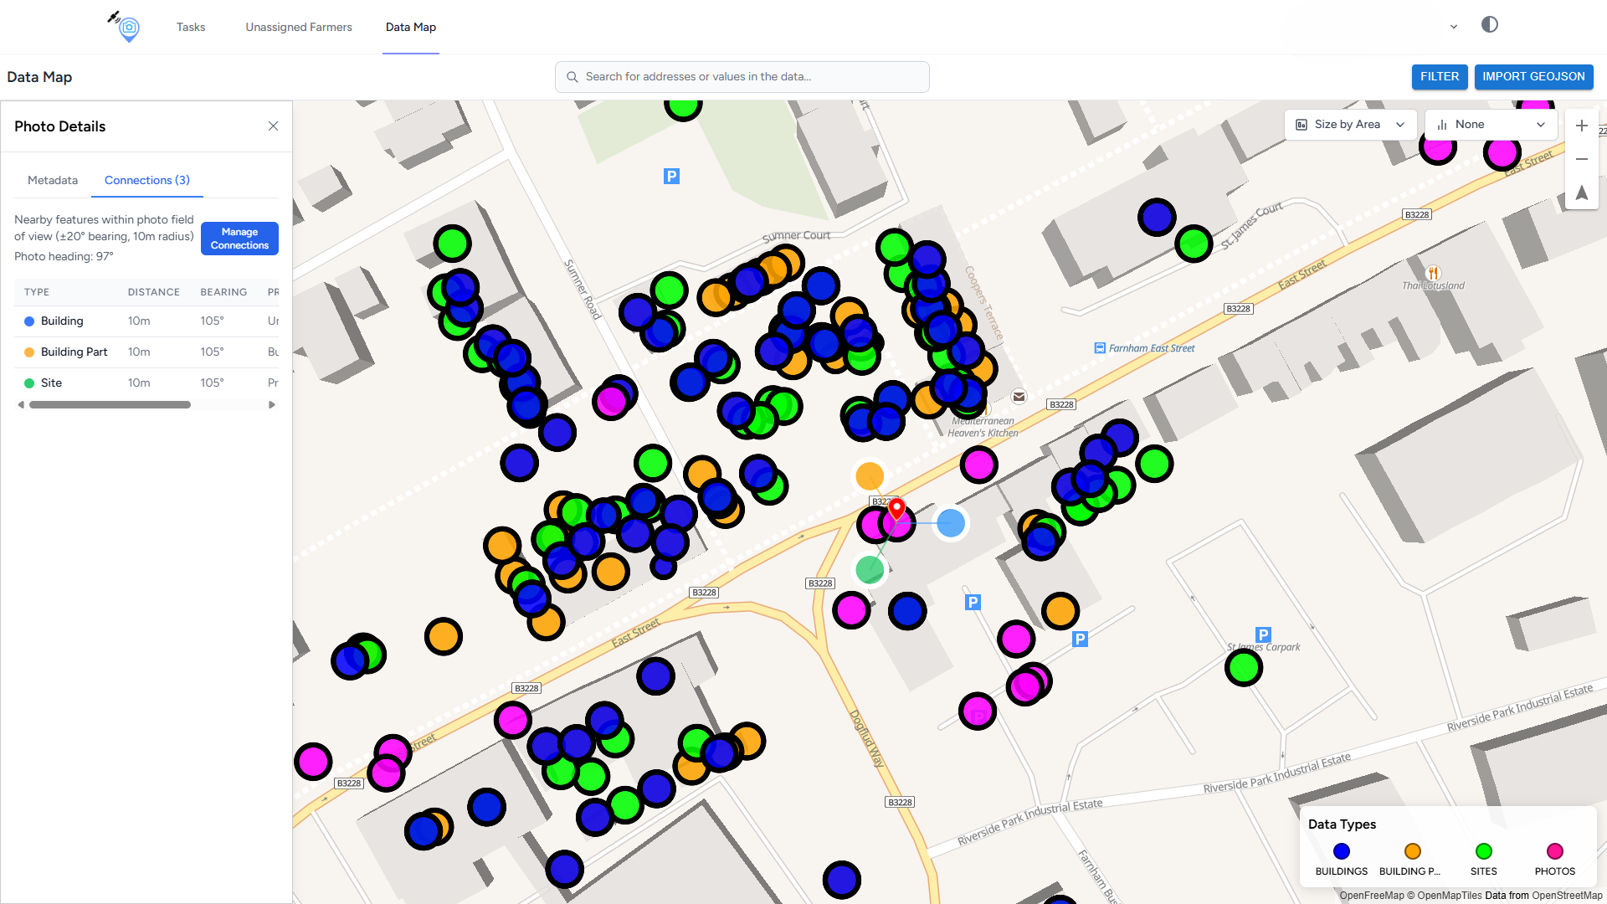This screenshot has width=1607, height=904.
Task: Zoom in with the plus map control
Action: (1581, 126)
